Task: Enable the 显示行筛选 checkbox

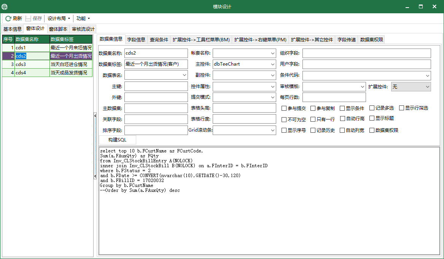Action: tap(401, 108)
